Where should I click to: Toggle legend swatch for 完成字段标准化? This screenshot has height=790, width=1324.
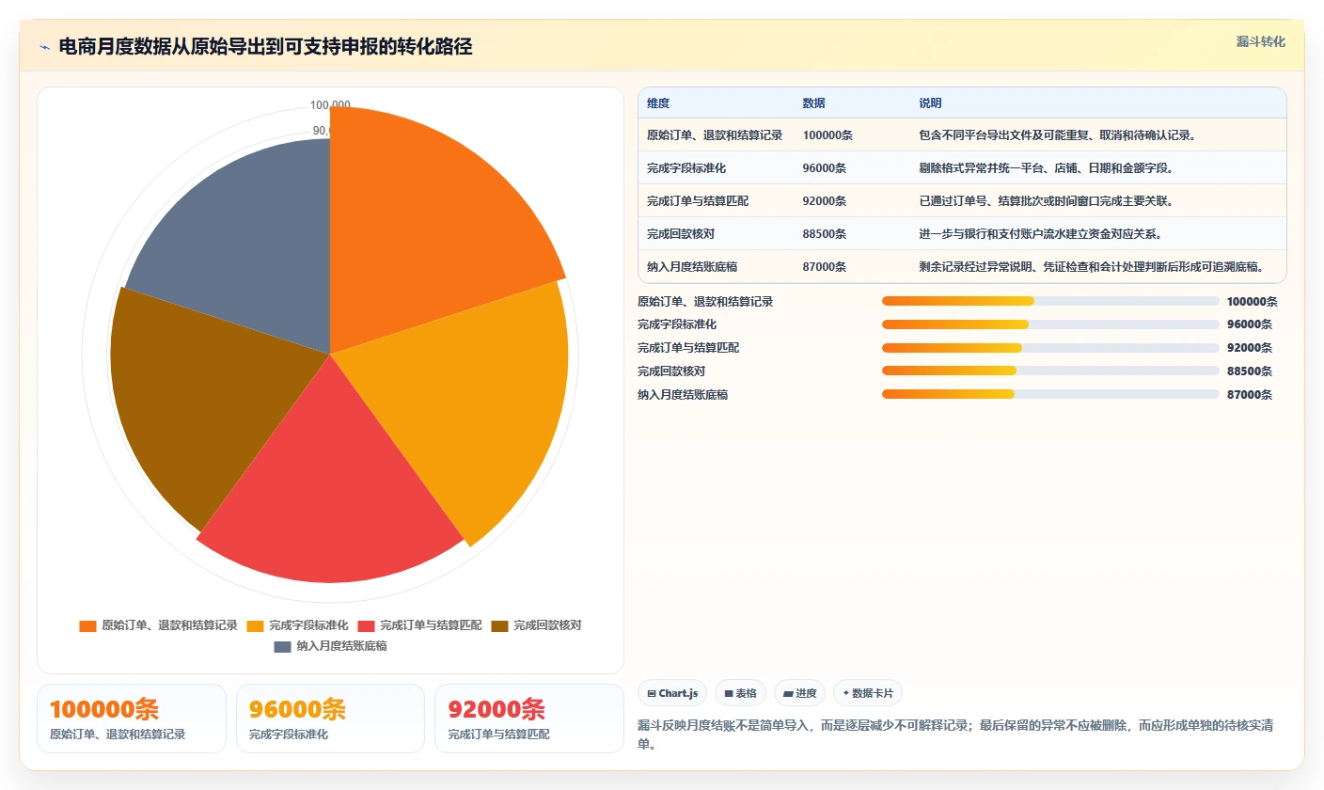point(255,625)
